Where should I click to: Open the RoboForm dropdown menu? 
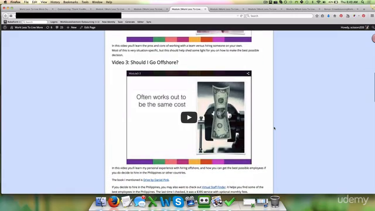(12, 22)
